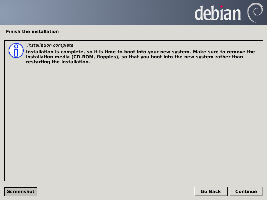Image resolution: width=267 pixels, height=200 pixels.
Task: Click the debian wordmark in the banner
Action: click(x=218, y=13)
